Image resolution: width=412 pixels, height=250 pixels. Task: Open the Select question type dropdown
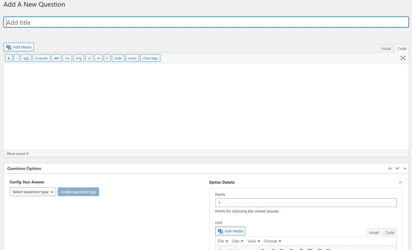tap(33, 192)
